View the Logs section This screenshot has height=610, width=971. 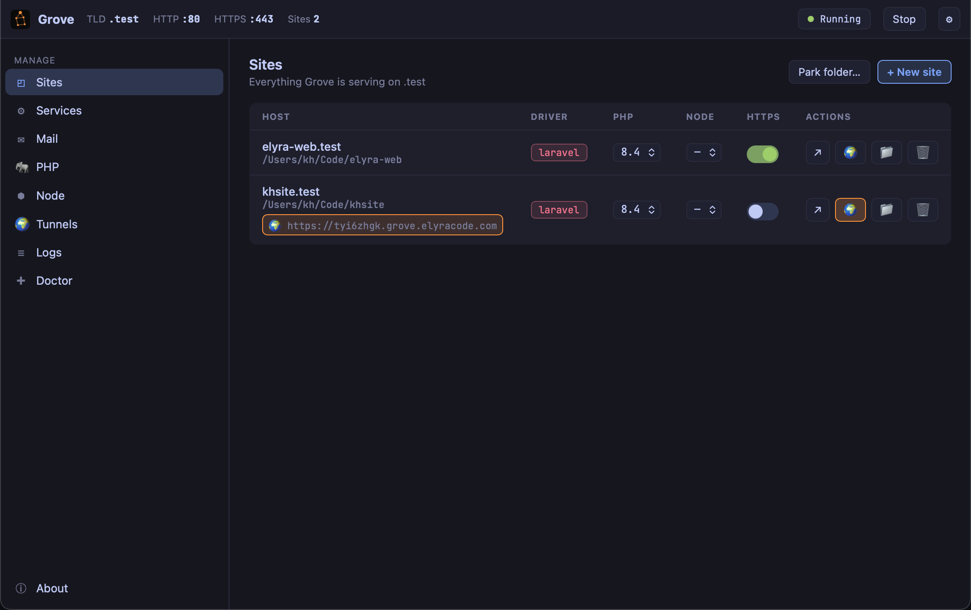(114, 253)
